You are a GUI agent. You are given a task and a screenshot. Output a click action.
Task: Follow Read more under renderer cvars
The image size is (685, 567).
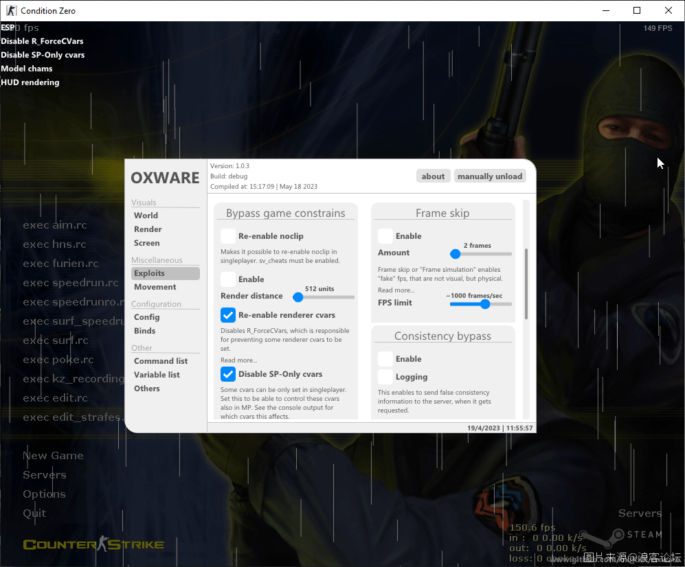click(x=238, y=360)
